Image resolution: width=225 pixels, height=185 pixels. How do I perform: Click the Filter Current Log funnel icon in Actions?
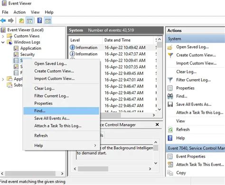[x=170, y=80]
